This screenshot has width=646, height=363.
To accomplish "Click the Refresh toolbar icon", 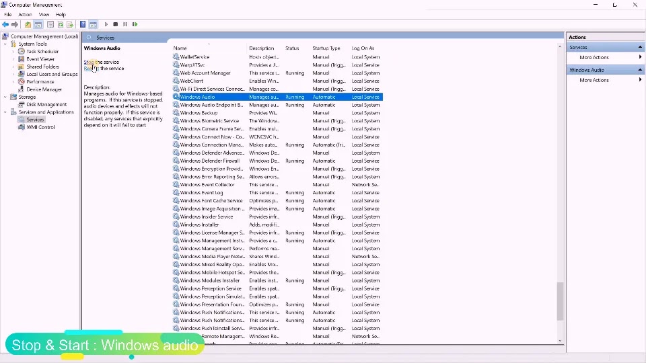I will 61,24.
